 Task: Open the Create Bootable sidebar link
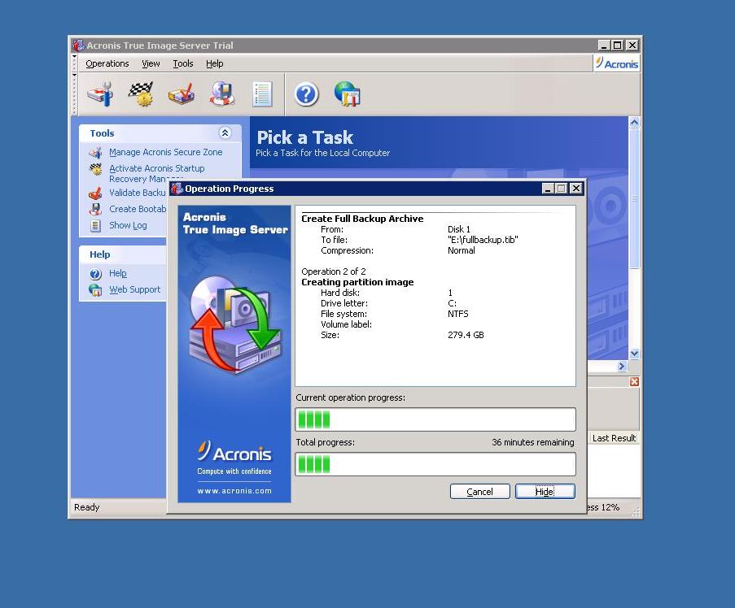tap(138, 209)
